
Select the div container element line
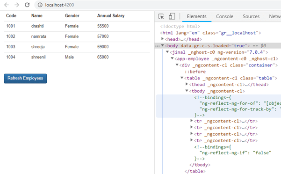point(229,65)
